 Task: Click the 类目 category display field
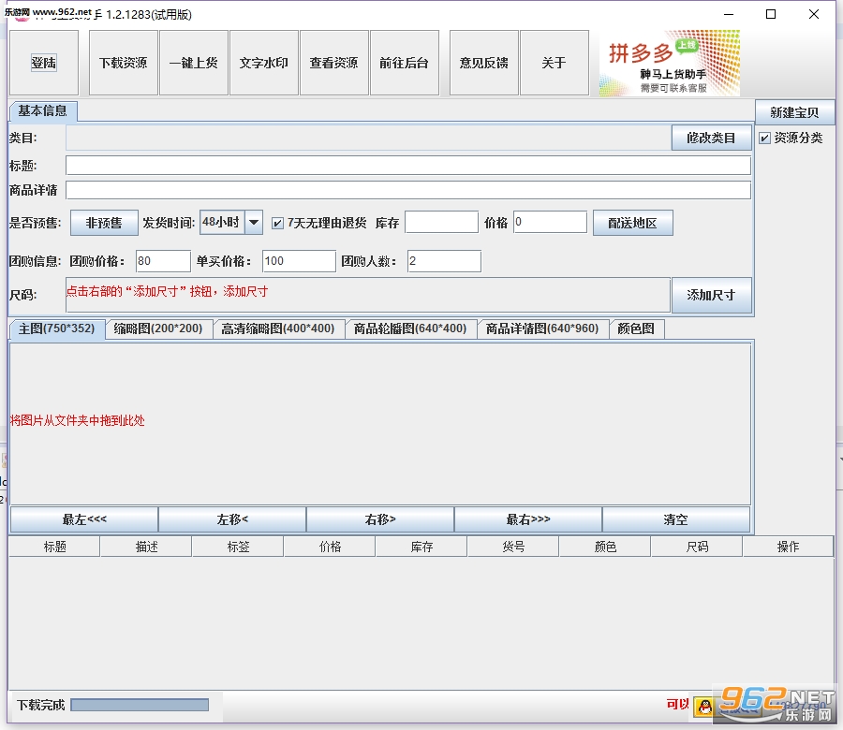coord(368,139)
